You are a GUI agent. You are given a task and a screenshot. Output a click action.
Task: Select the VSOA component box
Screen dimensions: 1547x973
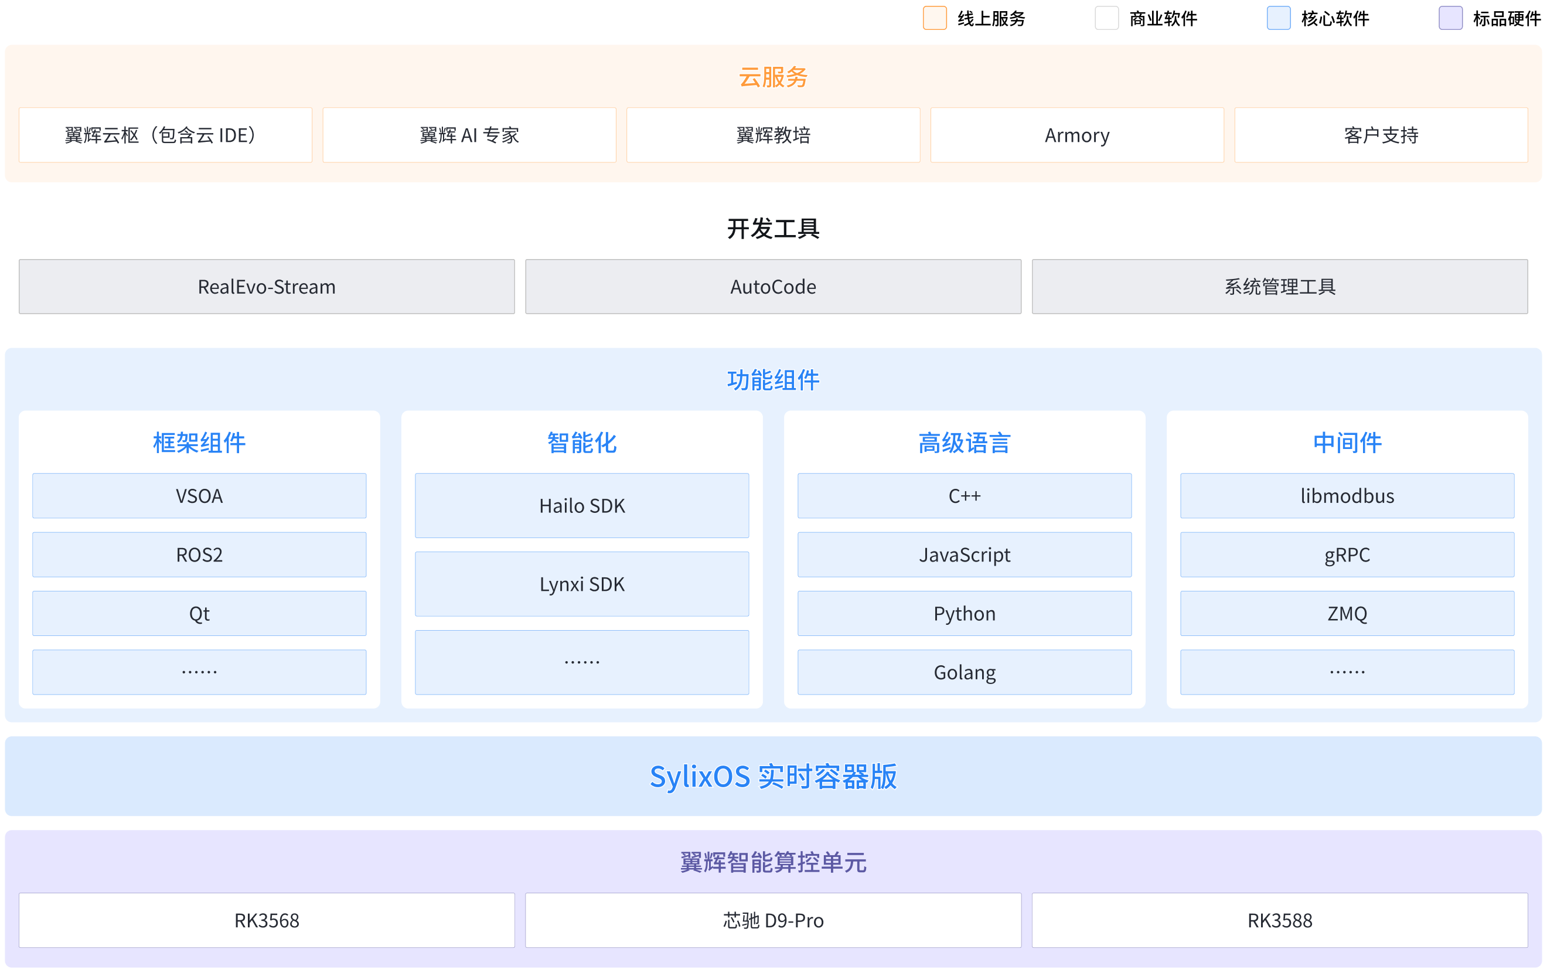click(x=199, y=496)
